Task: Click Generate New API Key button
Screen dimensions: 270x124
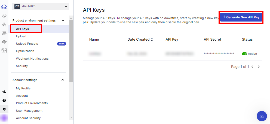Action: tap(241, 17)
